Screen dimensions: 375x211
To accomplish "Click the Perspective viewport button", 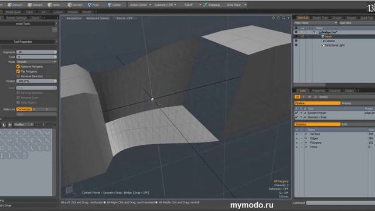I will pyautogui.click(x=74, y=18).
